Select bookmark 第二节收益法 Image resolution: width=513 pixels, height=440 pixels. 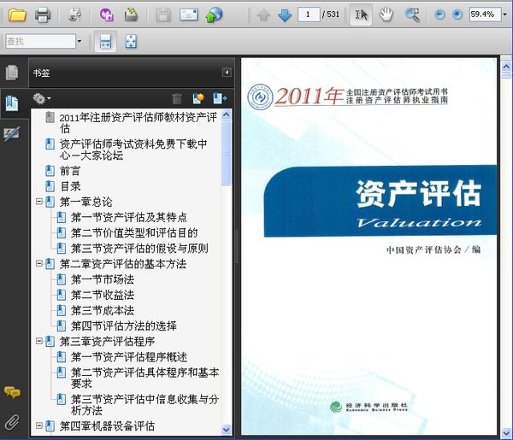click(103, 296)
